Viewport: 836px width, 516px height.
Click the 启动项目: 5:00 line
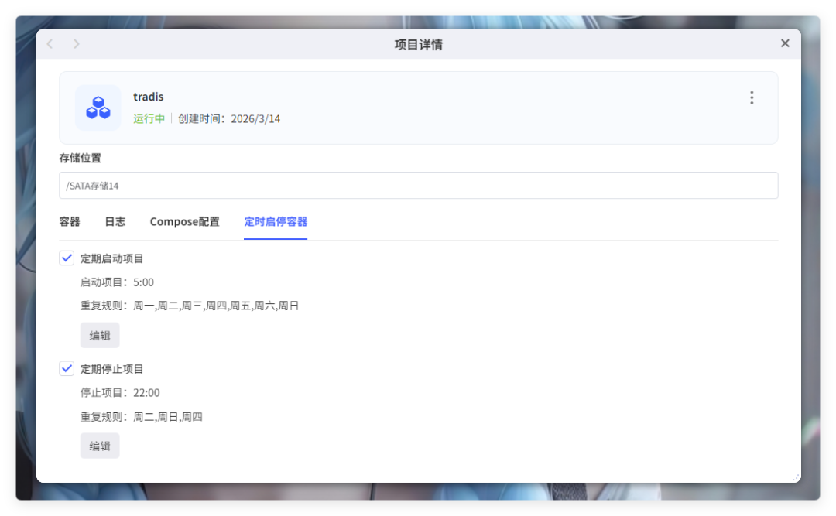[118, 282]
